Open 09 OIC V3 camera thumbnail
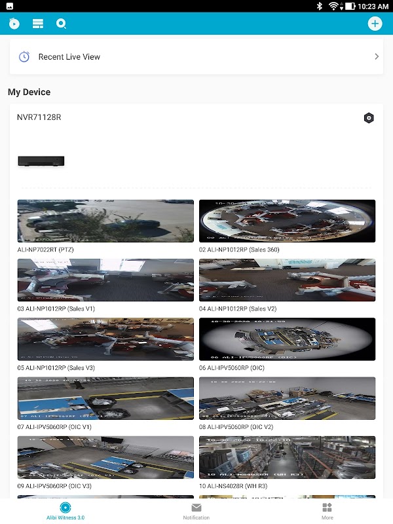The height and width of the screenshot is (524, 393). (105, 457)
